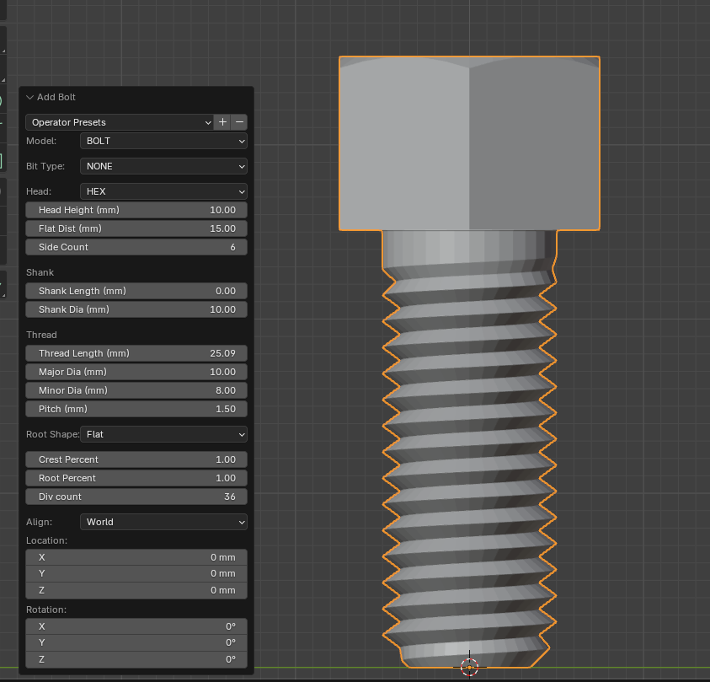Viewport: 710px width, 682px height.
Task: Expand the Bit Type dropdown
Action: tap(163, 166)
